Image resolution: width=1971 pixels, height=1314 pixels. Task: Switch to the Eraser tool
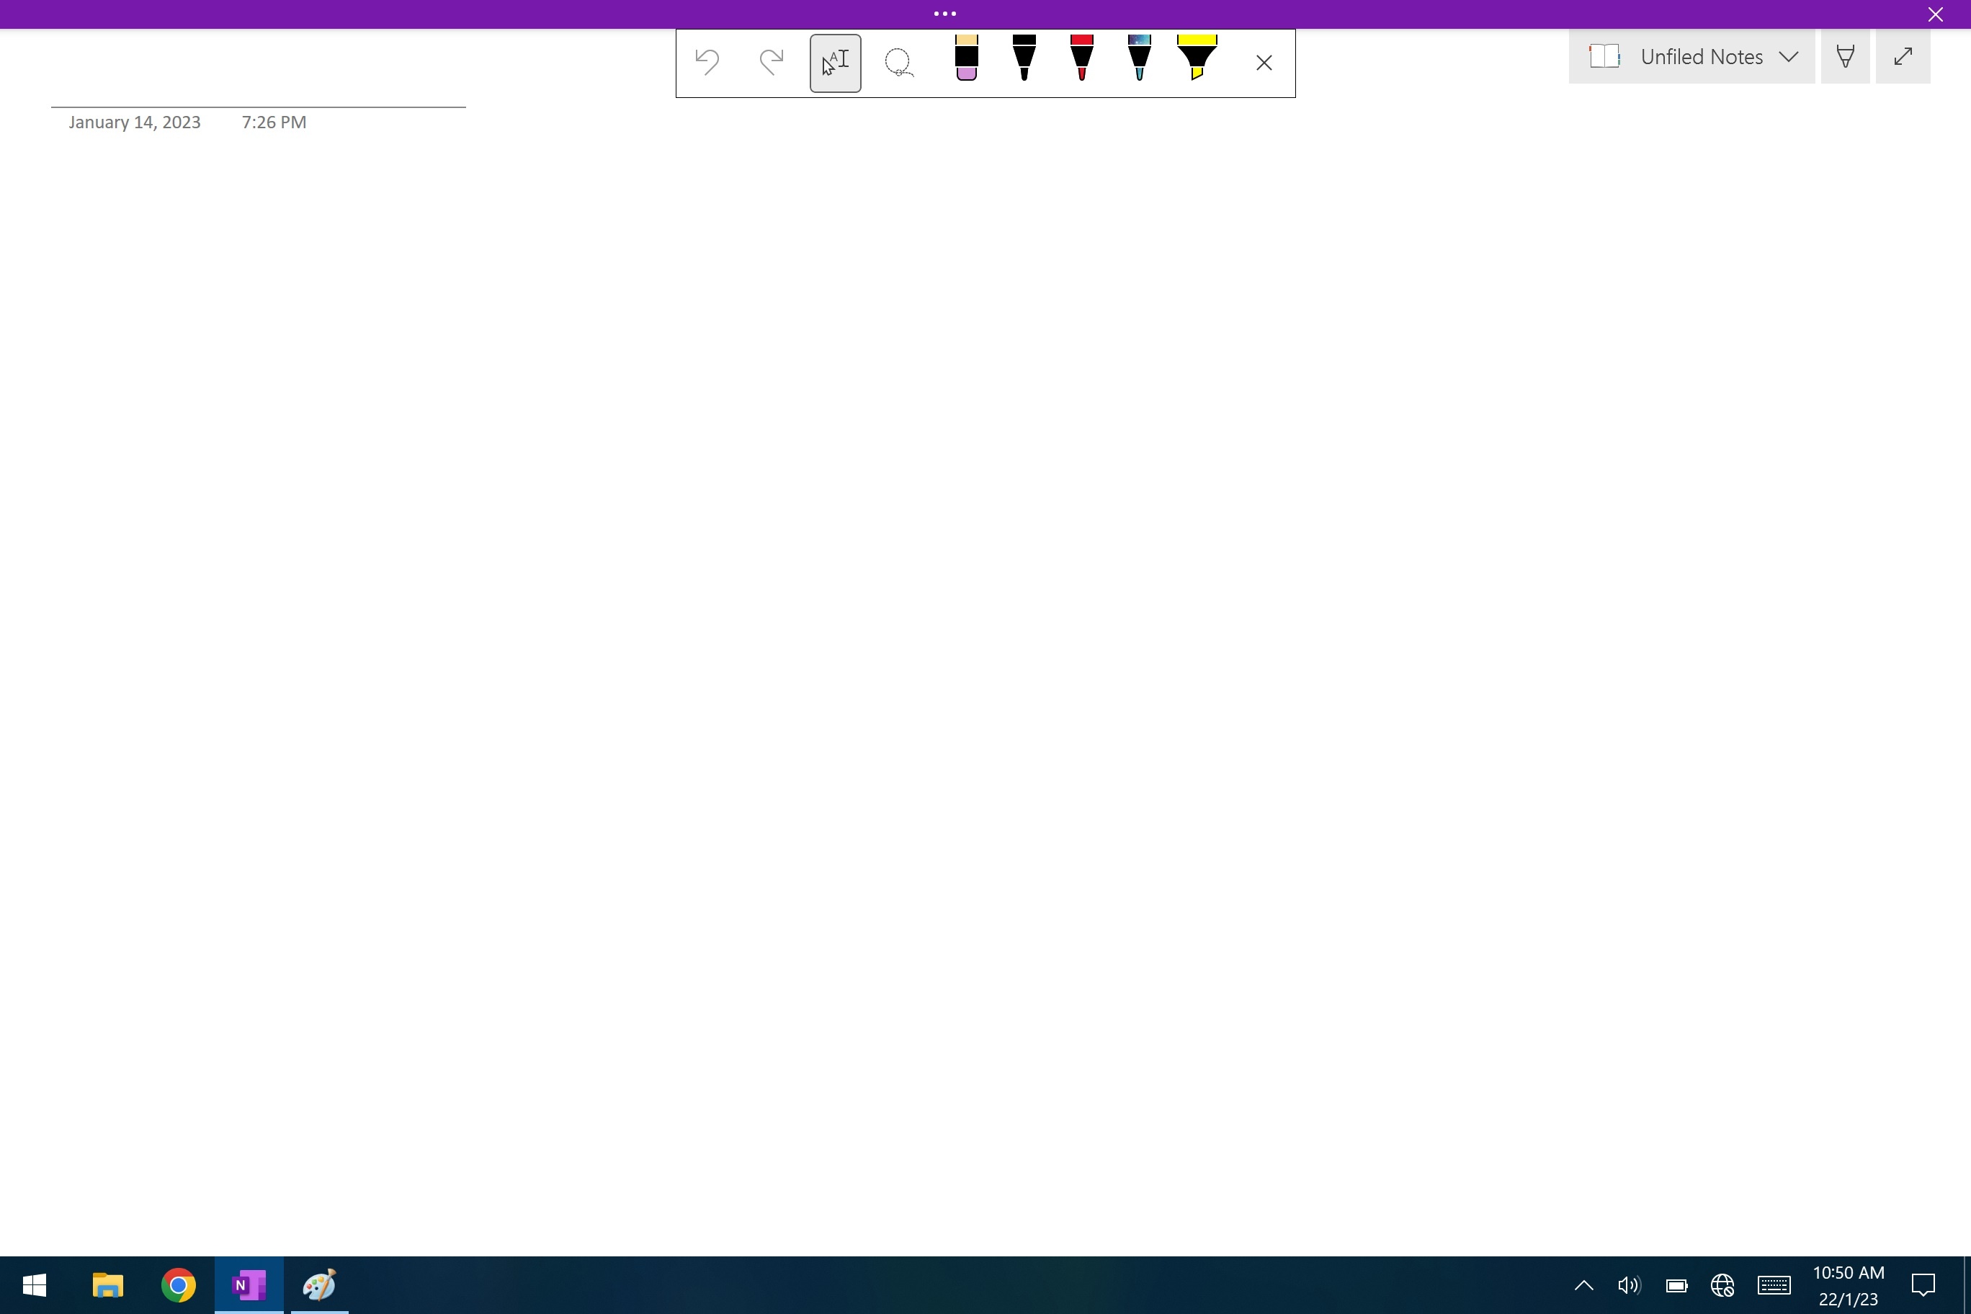pos(965,62)
